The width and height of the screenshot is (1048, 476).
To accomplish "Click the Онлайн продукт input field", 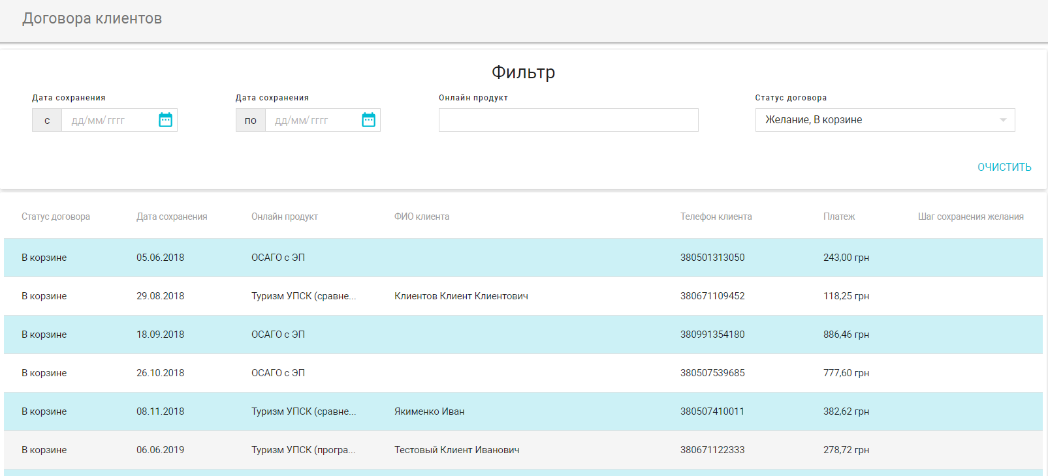I will click(x=568, y=120).
